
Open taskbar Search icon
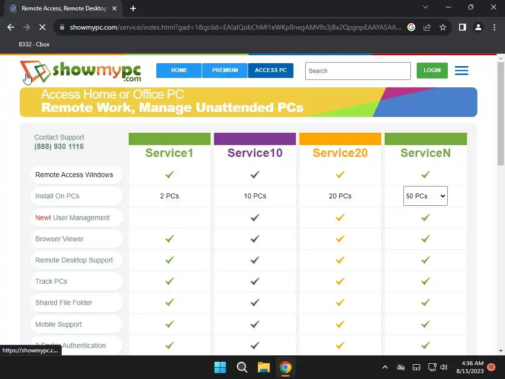(x=242, y=367)
